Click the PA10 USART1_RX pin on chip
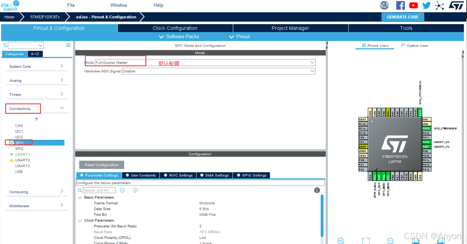 point(426,142)
